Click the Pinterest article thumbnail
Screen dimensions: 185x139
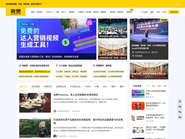[35, 103]
